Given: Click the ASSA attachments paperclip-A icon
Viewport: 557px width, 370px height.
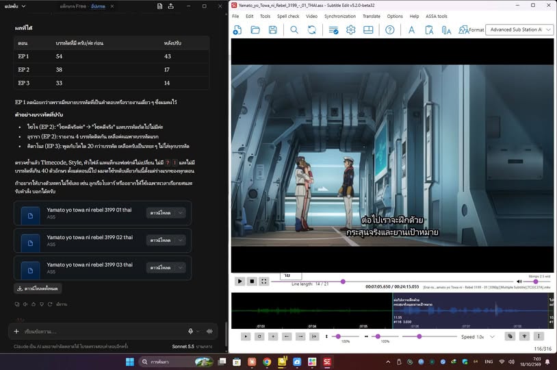Looking at the screenshot, I should (x=446, y=30).
